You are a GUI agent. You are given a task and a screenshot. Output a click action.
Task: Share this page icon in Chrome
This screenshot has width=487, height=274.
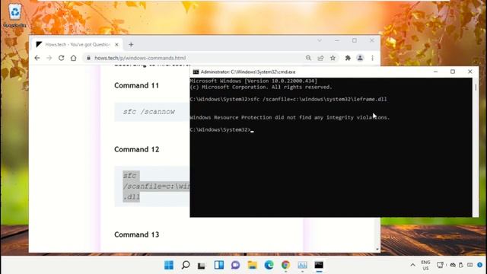click(320, 58)
